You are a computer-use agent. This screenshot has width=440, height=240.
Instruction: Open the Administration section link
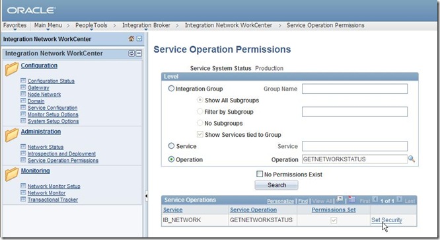pos(41,132)
